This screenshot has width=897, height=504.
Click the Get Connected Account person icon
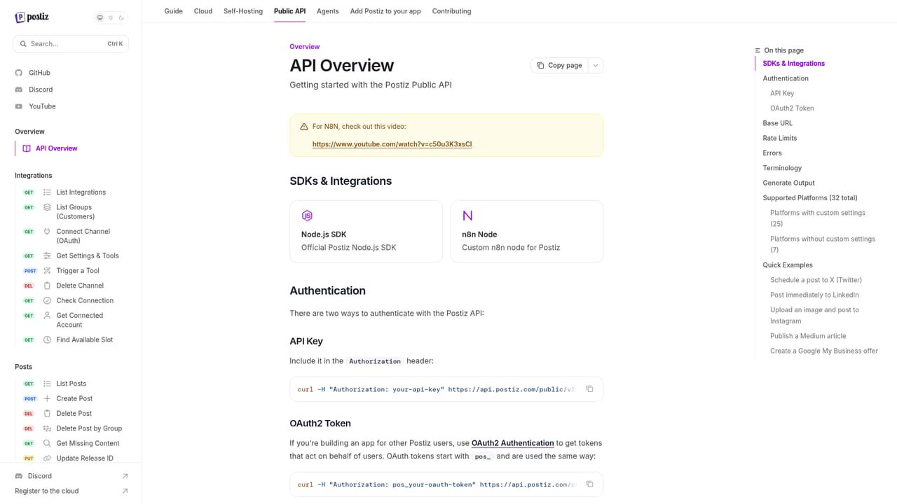coord(47,316)
